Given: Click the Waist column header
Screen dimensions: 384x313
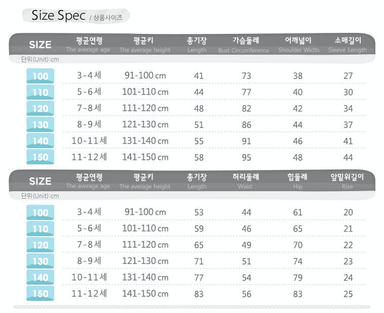Looking at the screenshot, I should tap(246, 181).
